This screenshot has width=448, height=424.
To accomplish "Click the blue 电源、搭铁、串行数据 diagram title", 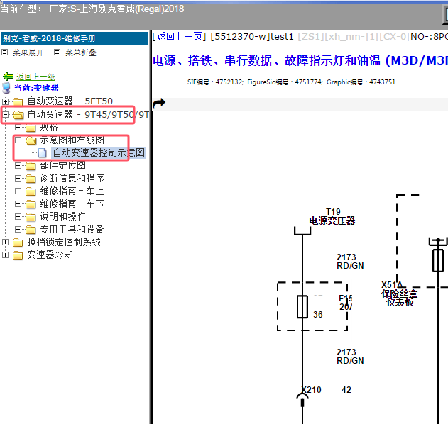I will click(300, 60).
